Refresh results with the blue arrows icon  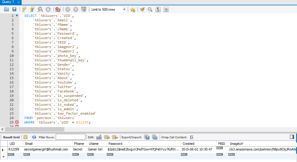[x=34, y=137]
